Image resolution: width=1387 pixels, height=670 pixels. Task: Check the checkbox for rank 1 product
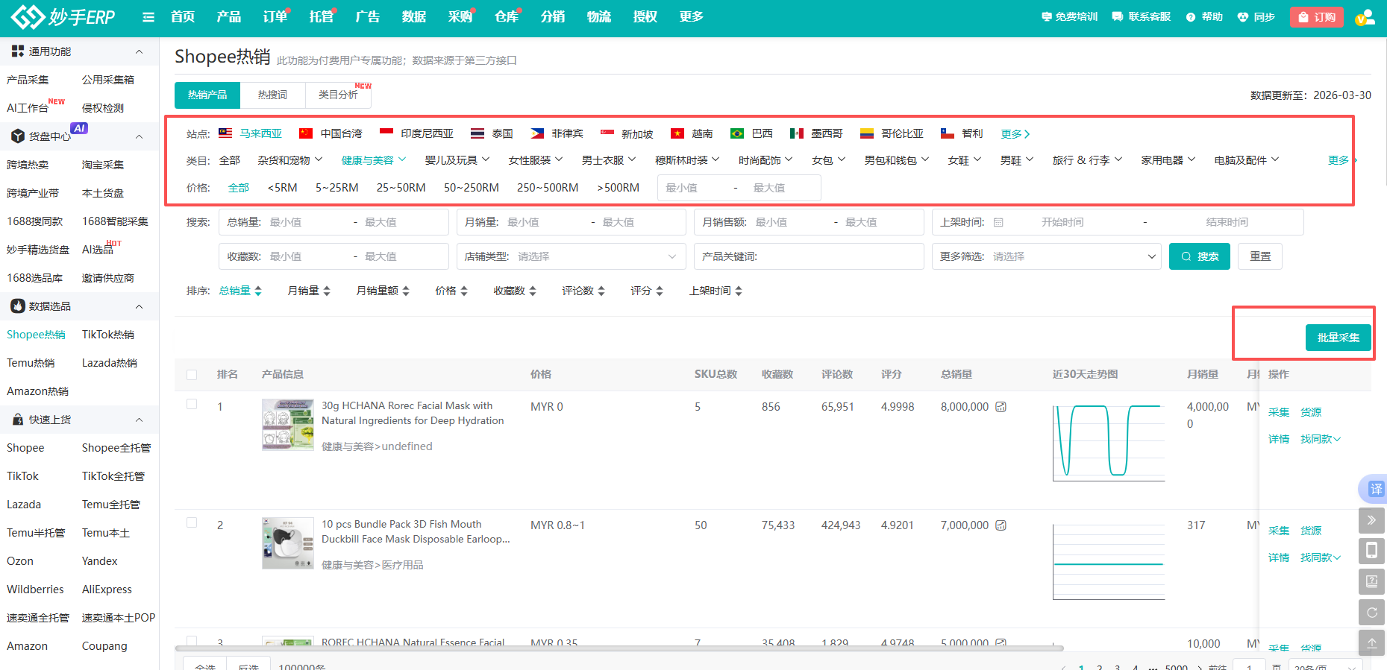pyautogui.click(x=192, y=405)
